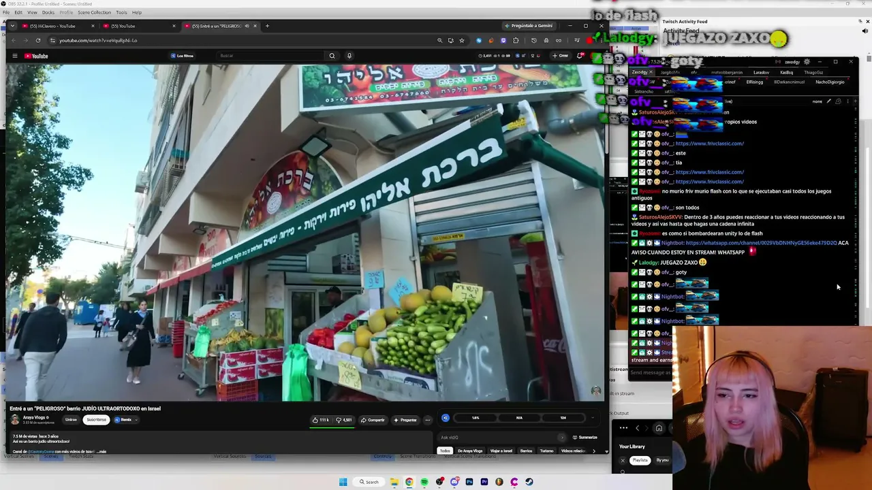The image size is (872, 490).
Task: Click the 'Pregúntale a Gemini' button
Action: click(529, 26)
